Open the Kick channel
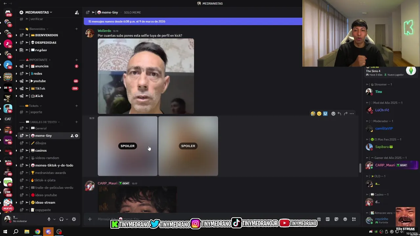The width and height of the screenshot is (420, 236). 49,96
